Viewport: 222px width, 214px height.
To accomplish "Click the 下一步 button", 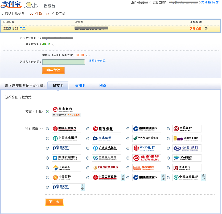I will [x=54, y=202].
